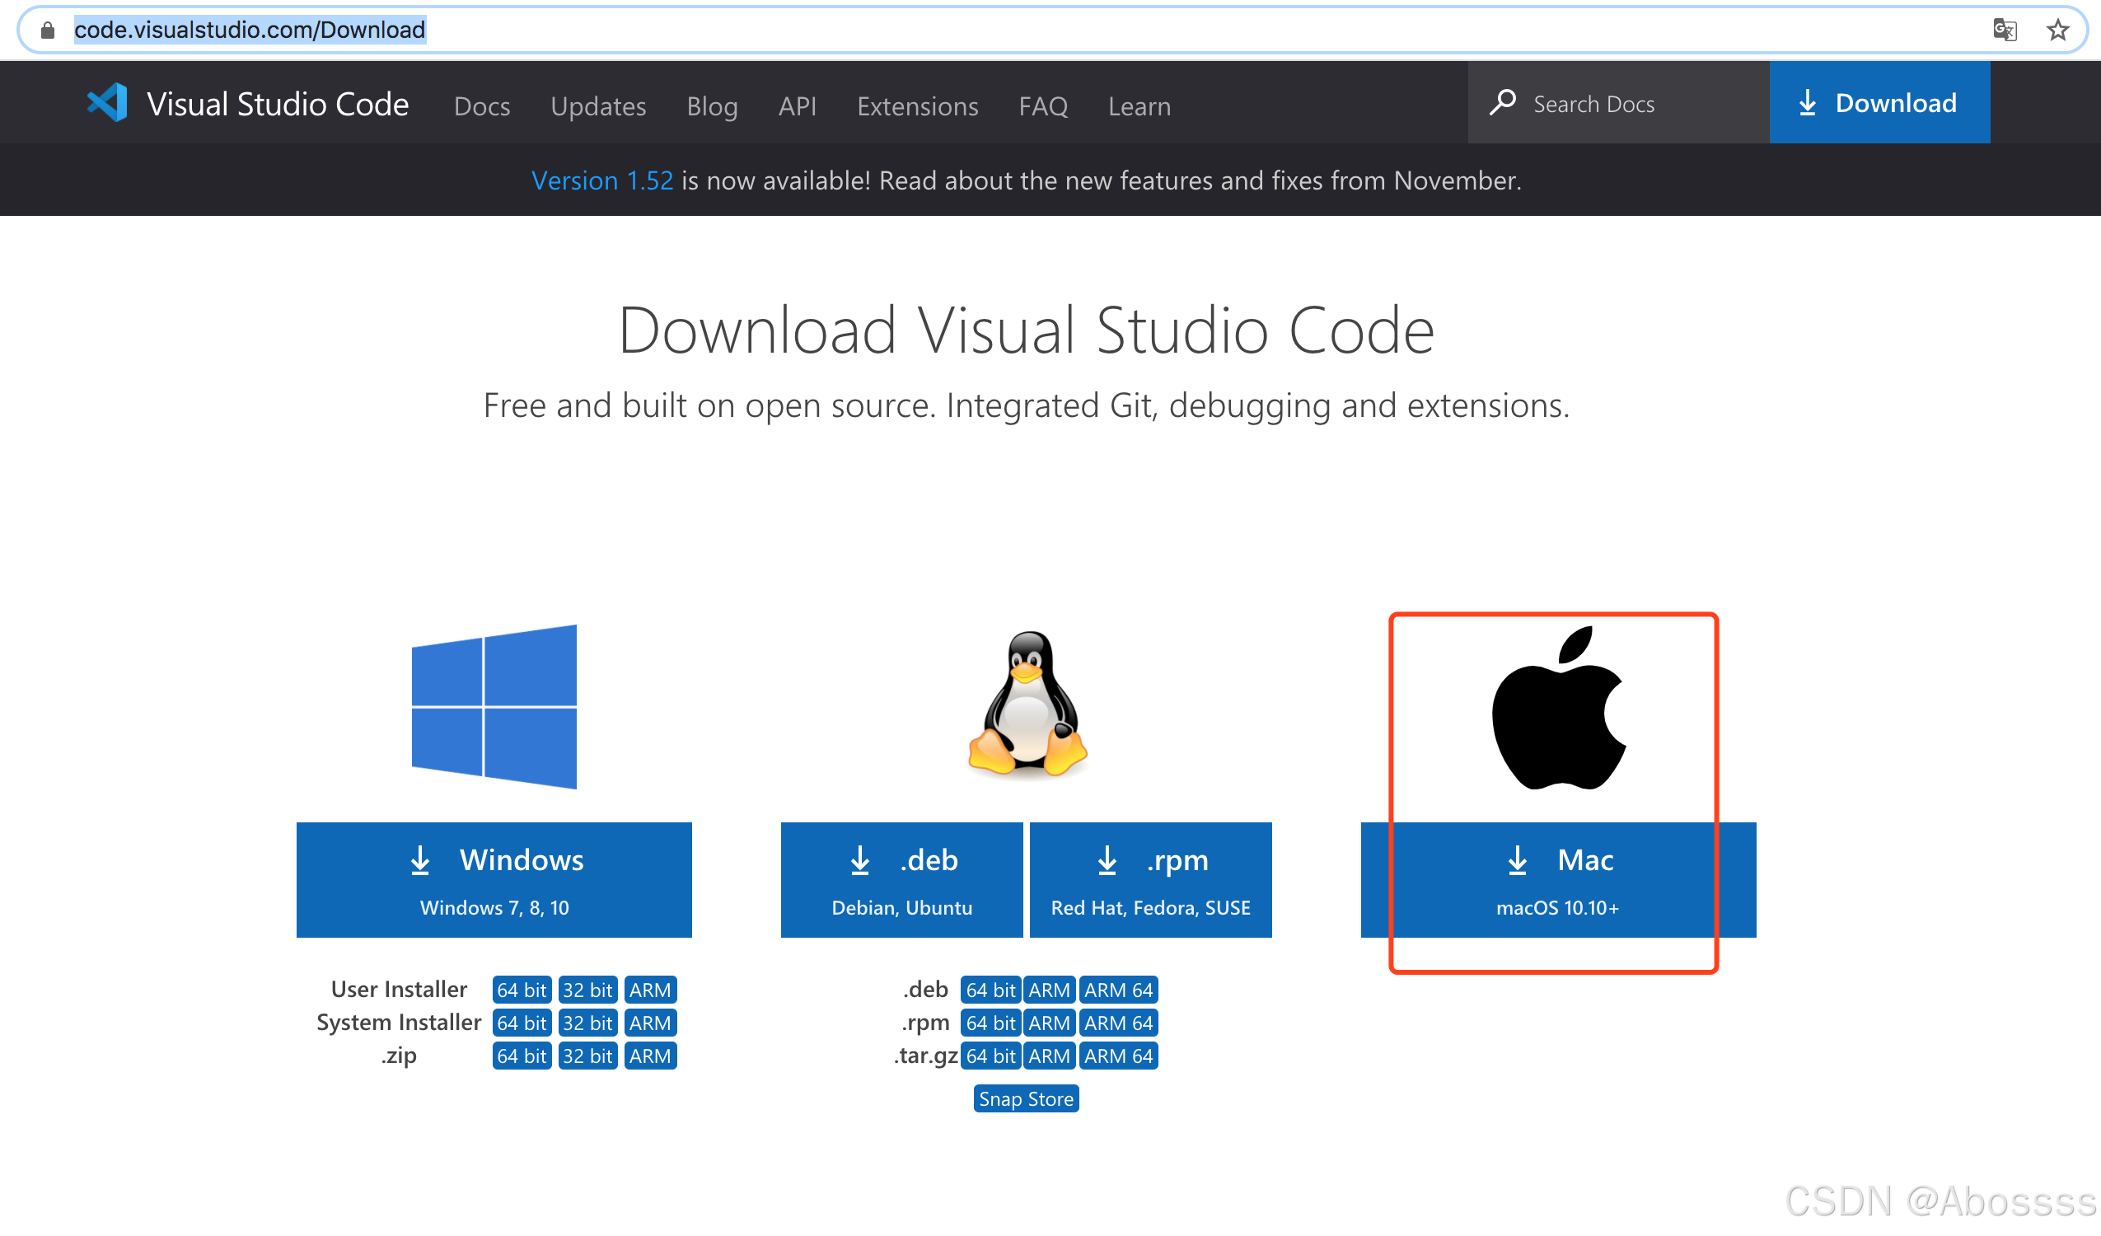Go to the Updates page

[x=598, y=106]
